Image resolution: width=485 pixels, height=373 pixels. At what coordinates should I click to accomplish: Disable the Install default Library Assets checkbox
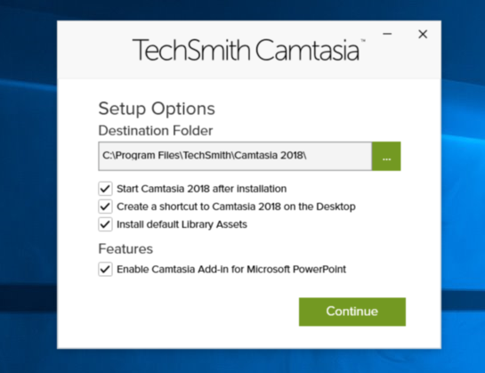pyautogui.click(x=105, y=224)
